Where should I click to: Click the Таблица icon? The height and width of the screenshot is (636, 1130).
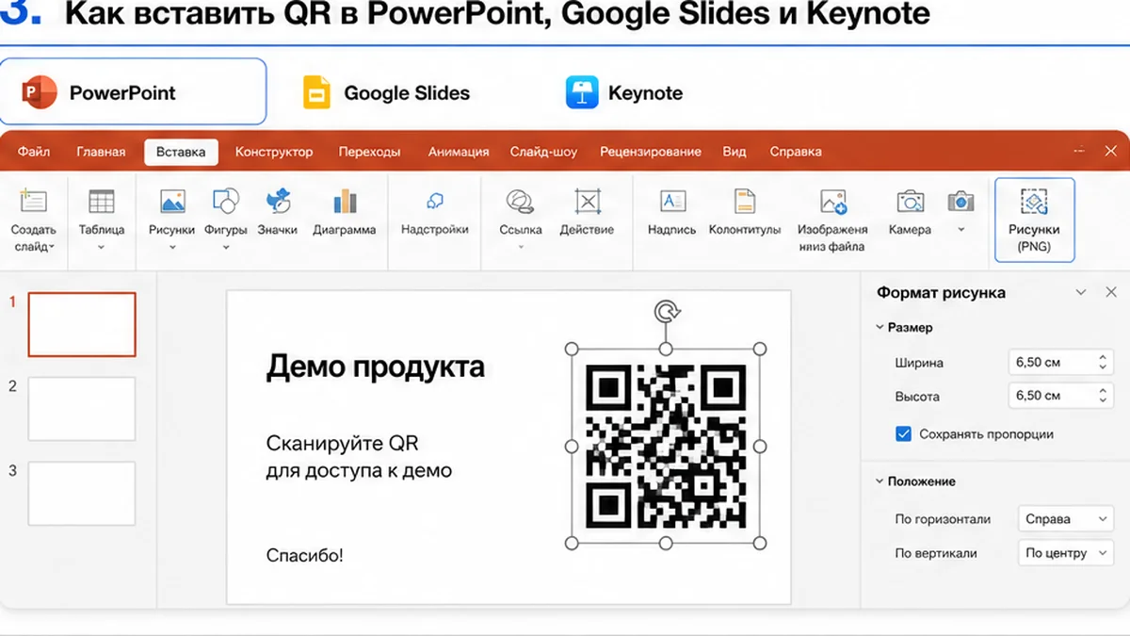(x=101, y=201)
